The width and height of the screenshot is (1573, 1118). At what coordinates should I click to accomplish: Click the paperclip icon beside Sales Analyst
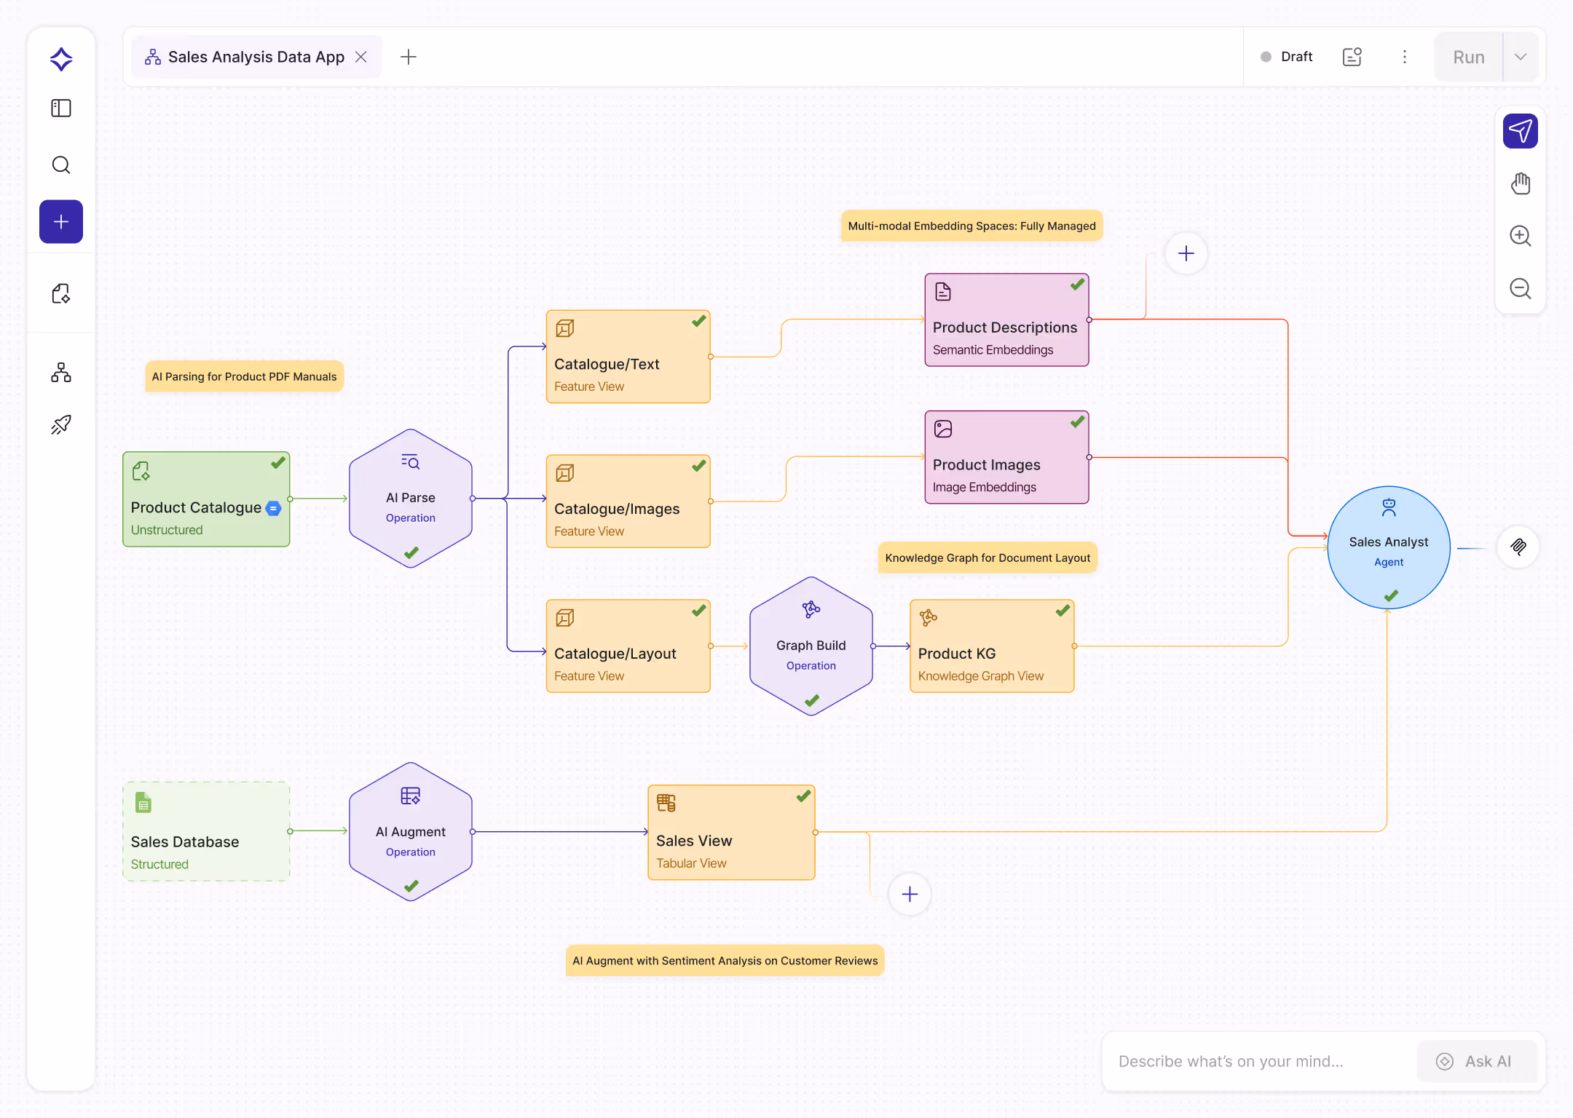point(1519,547)
